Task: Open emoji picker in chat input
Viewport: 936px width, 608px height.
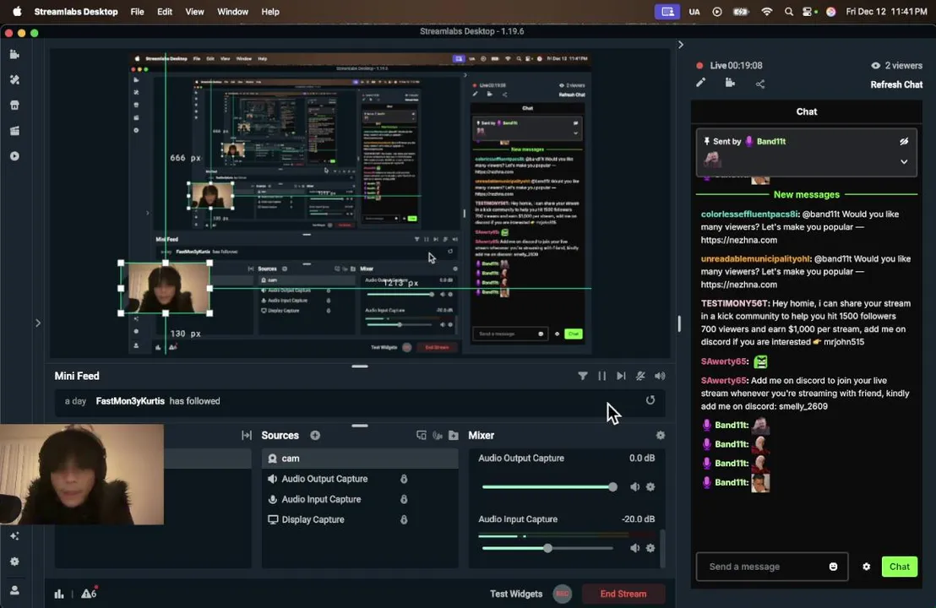Action: [833, 567]
